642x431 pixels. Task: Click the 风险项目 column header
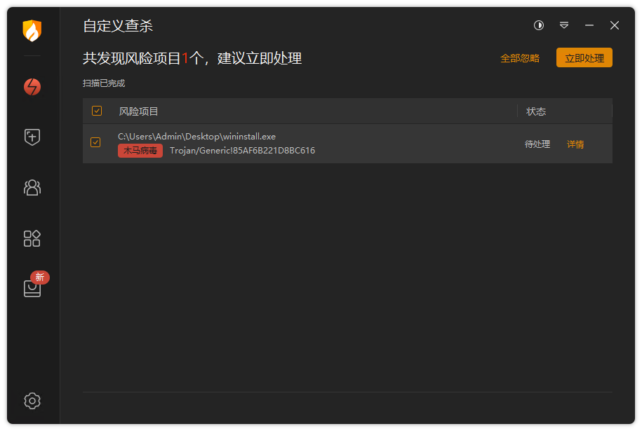139,111
